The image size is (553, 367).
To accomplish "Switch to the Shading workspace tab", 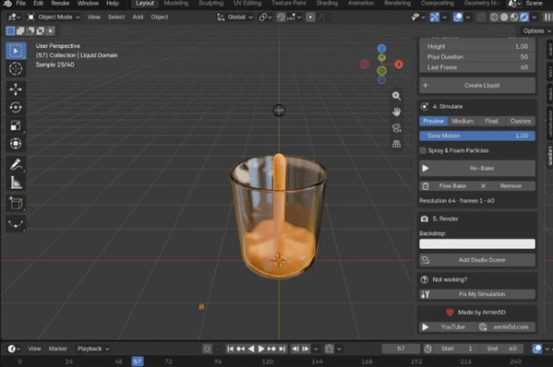I will point(327,3).
